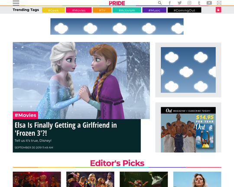Screen dimensions: 234x187
Task: Visit the Instagram icon link
Action: (x=189, y=3)
